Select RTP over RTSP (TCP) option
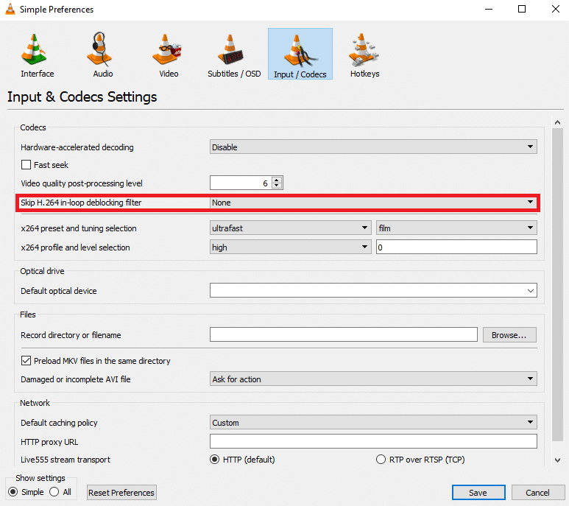The width and height of the screenshot is (569, 506). [381, 459]
